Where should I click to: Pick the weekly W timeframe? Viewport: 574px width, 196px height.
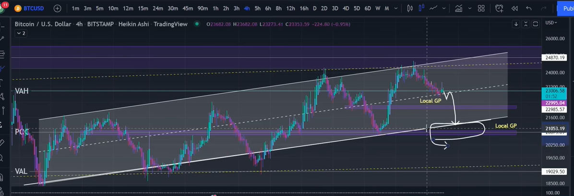(378, 8)
